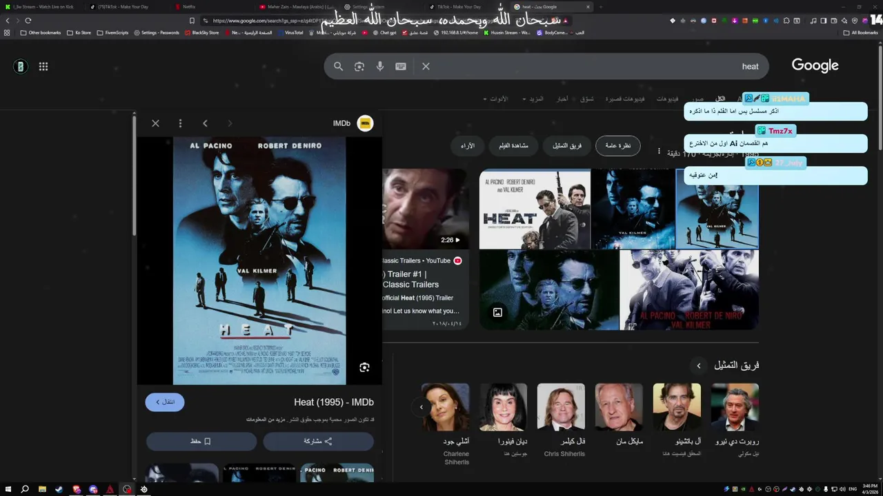Image resolution: width=883 pixels, height=496 pixels.
Task: Select the نظرة عامة overview chip
Action: [x=617, y=146]
